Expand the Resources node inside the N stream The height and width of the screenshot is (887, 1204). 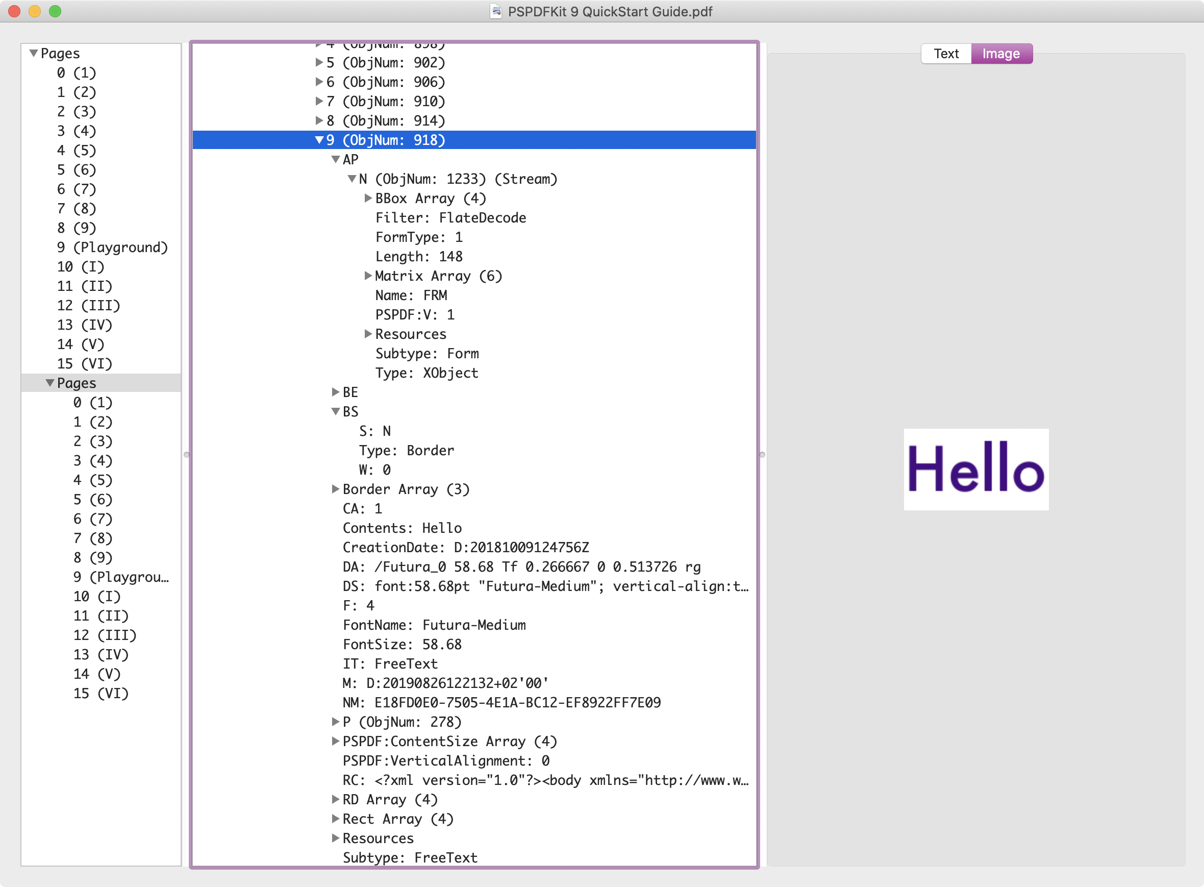tap(368, 333)
